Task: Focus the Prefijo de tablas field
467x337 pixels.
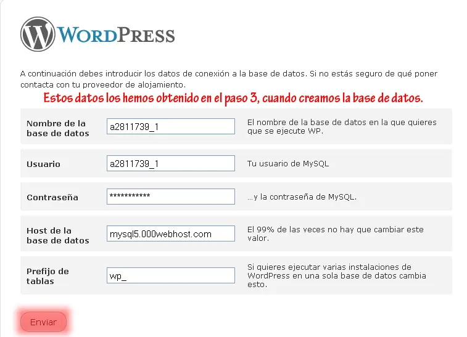Action: [x=171, y=275]
